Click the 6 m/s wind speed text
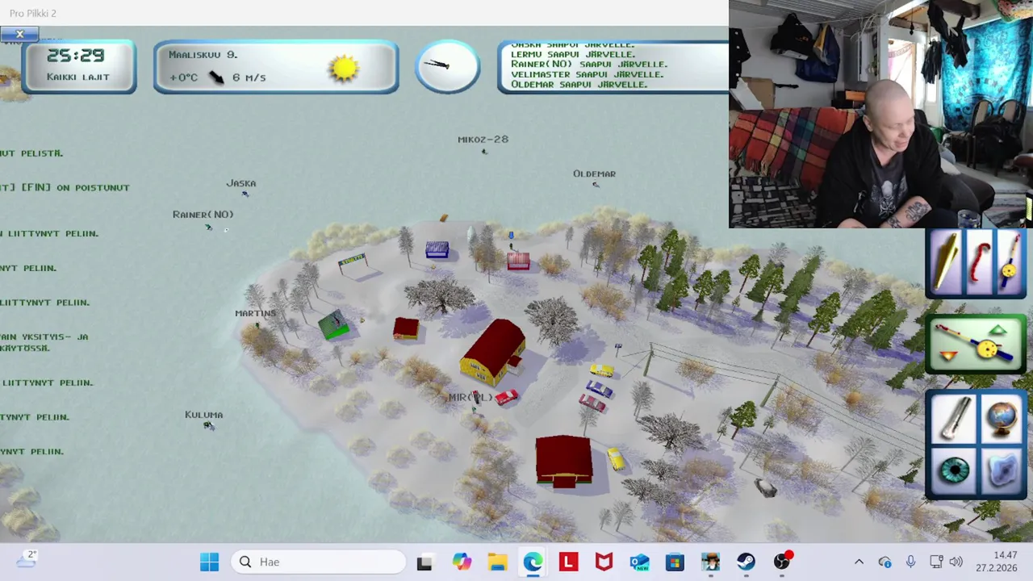 coord(249,77)
